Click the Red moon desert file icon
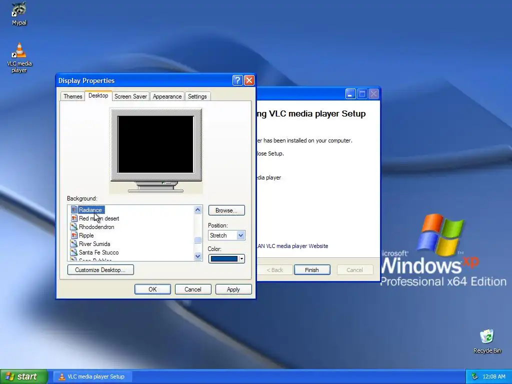512x384 pixels. click(x=74, y=218)
